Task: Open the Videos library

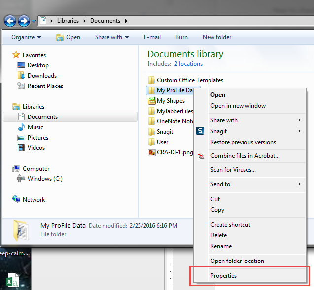Action: [x=31, y=148]
